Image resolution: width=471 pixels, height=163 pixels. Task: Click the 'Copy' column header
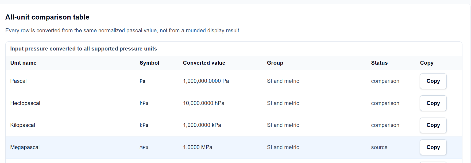[427, 63]
